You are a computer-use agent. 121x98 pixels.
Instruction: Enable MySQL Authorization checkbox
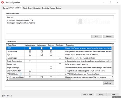coord(42,55)
